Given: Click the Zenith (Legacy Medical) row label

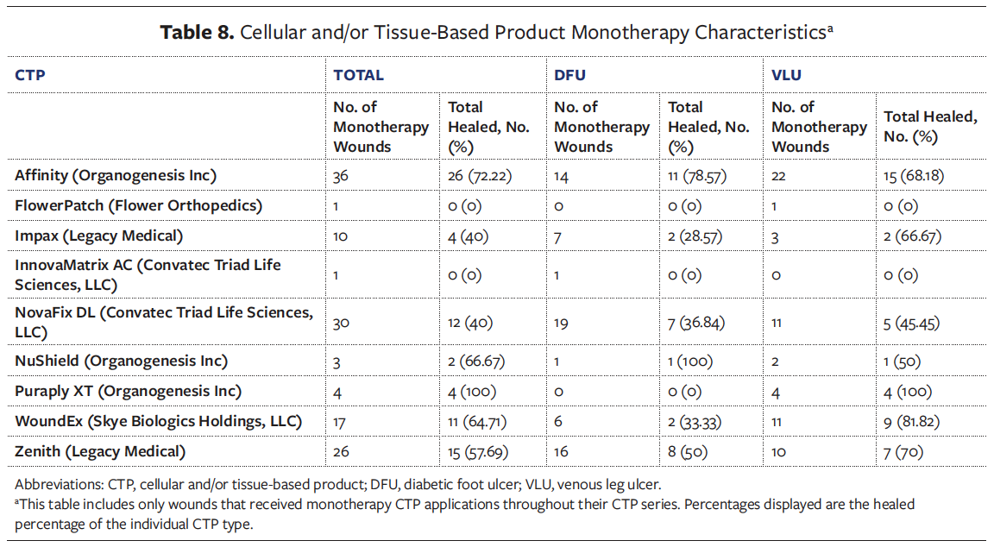Looking at the screenshot, I should click(100, 451).
